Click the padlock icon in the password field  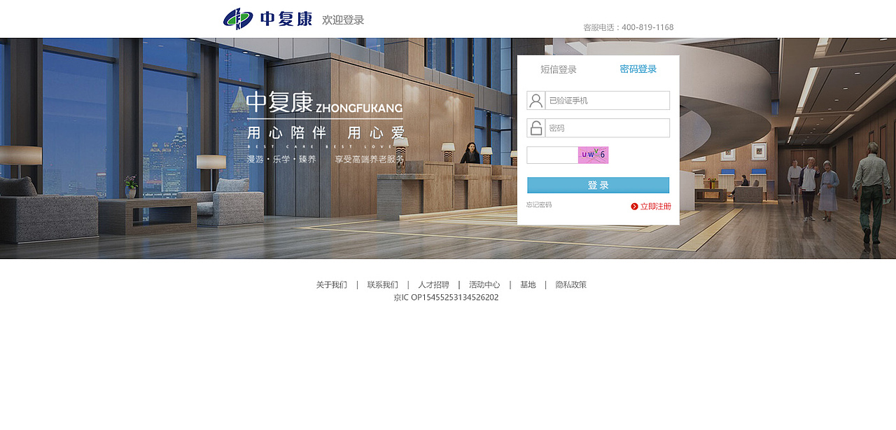pos(535,127)
